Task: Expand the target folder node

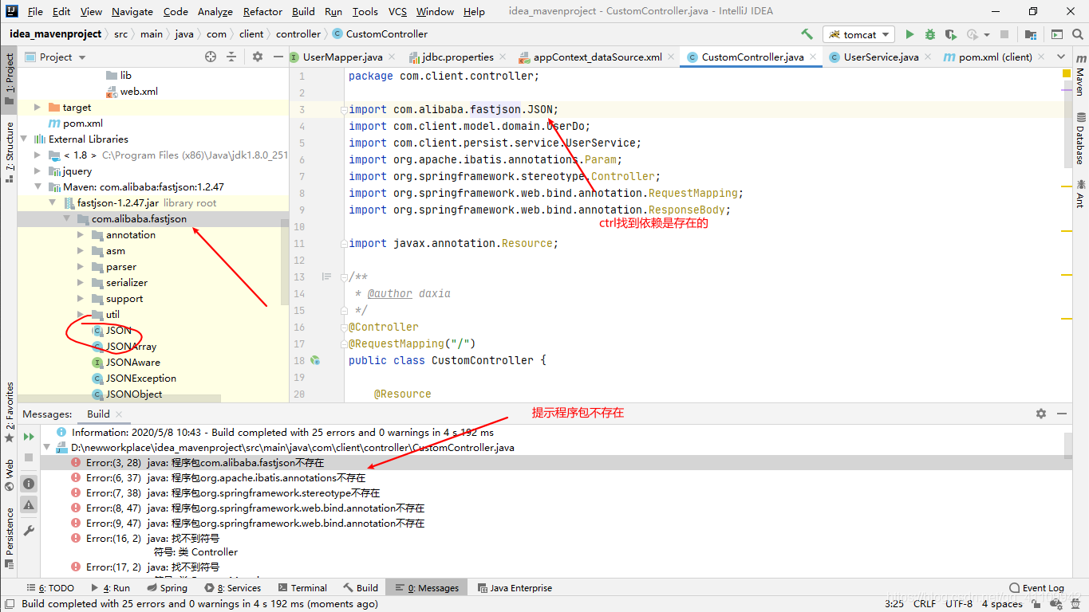Action: (x=37, y=107)
